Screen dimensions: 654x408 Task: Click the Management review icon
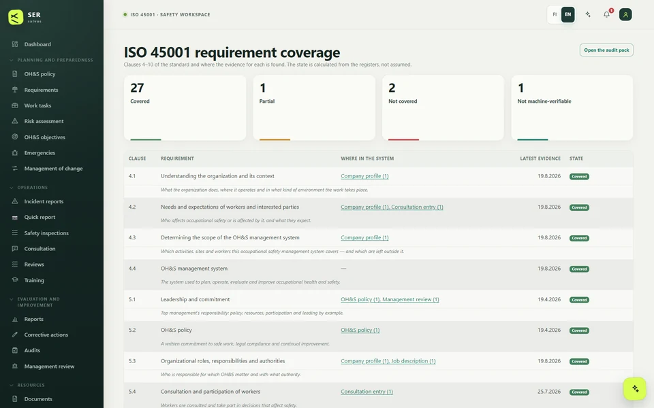(15, 367)
